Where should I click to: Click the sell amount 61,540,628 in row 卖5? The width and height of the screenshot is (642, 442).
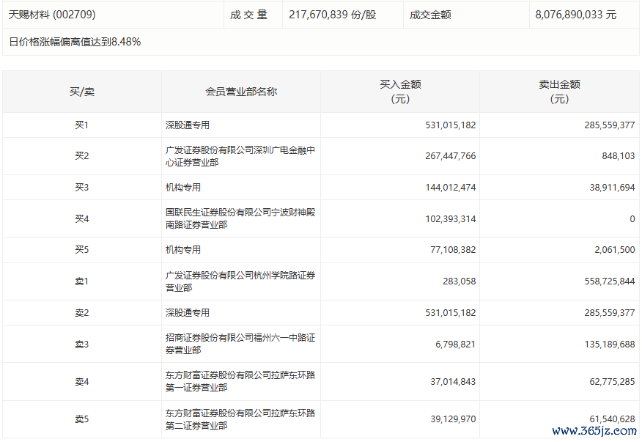[x=608, y=419]
